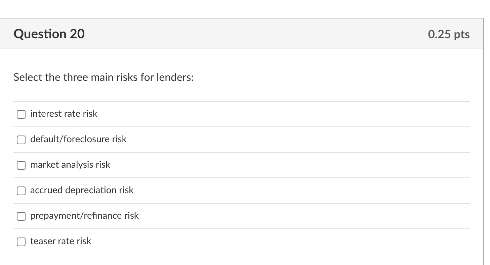Image resolution: width=490 pixels, height=265 pixels.
Task: Check the market analysis risk checkbox
Action: [x=21, y=165]
